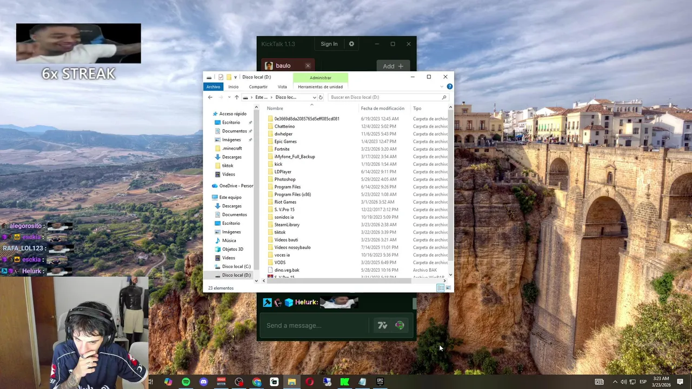692x389 pixels.
Task: Open the notification center icon
Action: 680,382
